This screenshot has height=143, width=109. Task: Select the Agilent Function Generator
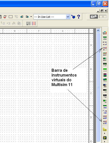(x=105, y=107)
